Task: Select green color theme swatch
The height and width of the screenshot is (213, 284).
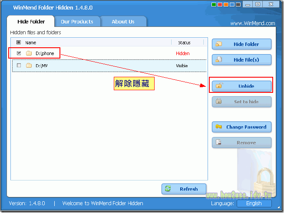Action: point(214,4)
